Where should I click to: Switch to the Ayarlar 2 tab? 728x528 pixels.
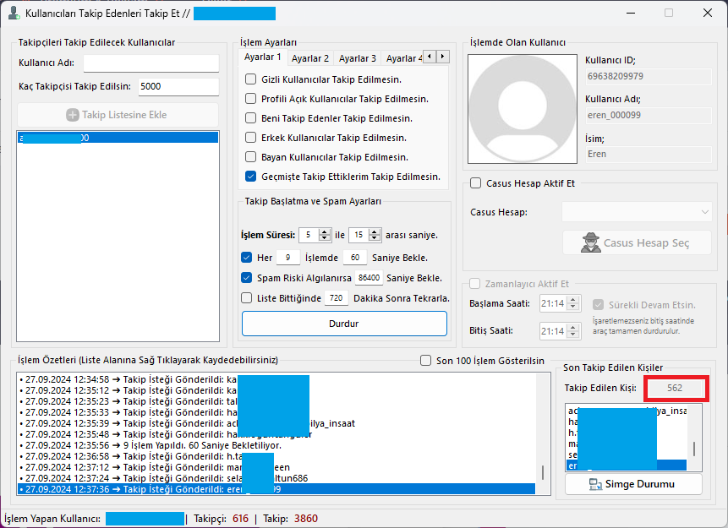(309, 58)
